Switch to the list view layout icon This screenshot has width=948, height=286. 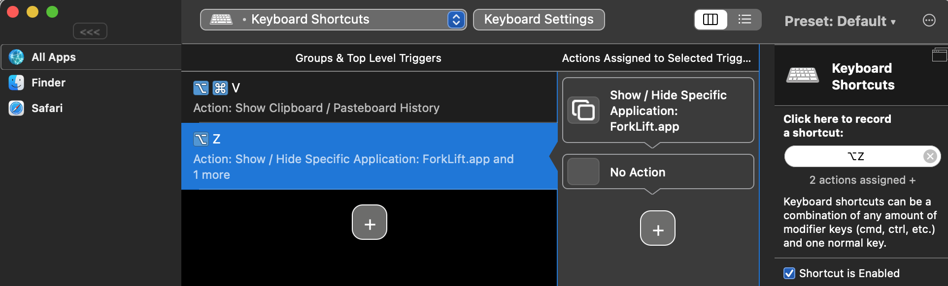click(x=745, y=20)
